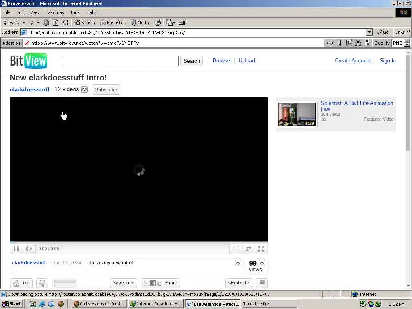Image resolution: width=412 pixels, height=309 pixels.
Task: Expand the video description
Action: click(x=238, y=263)
